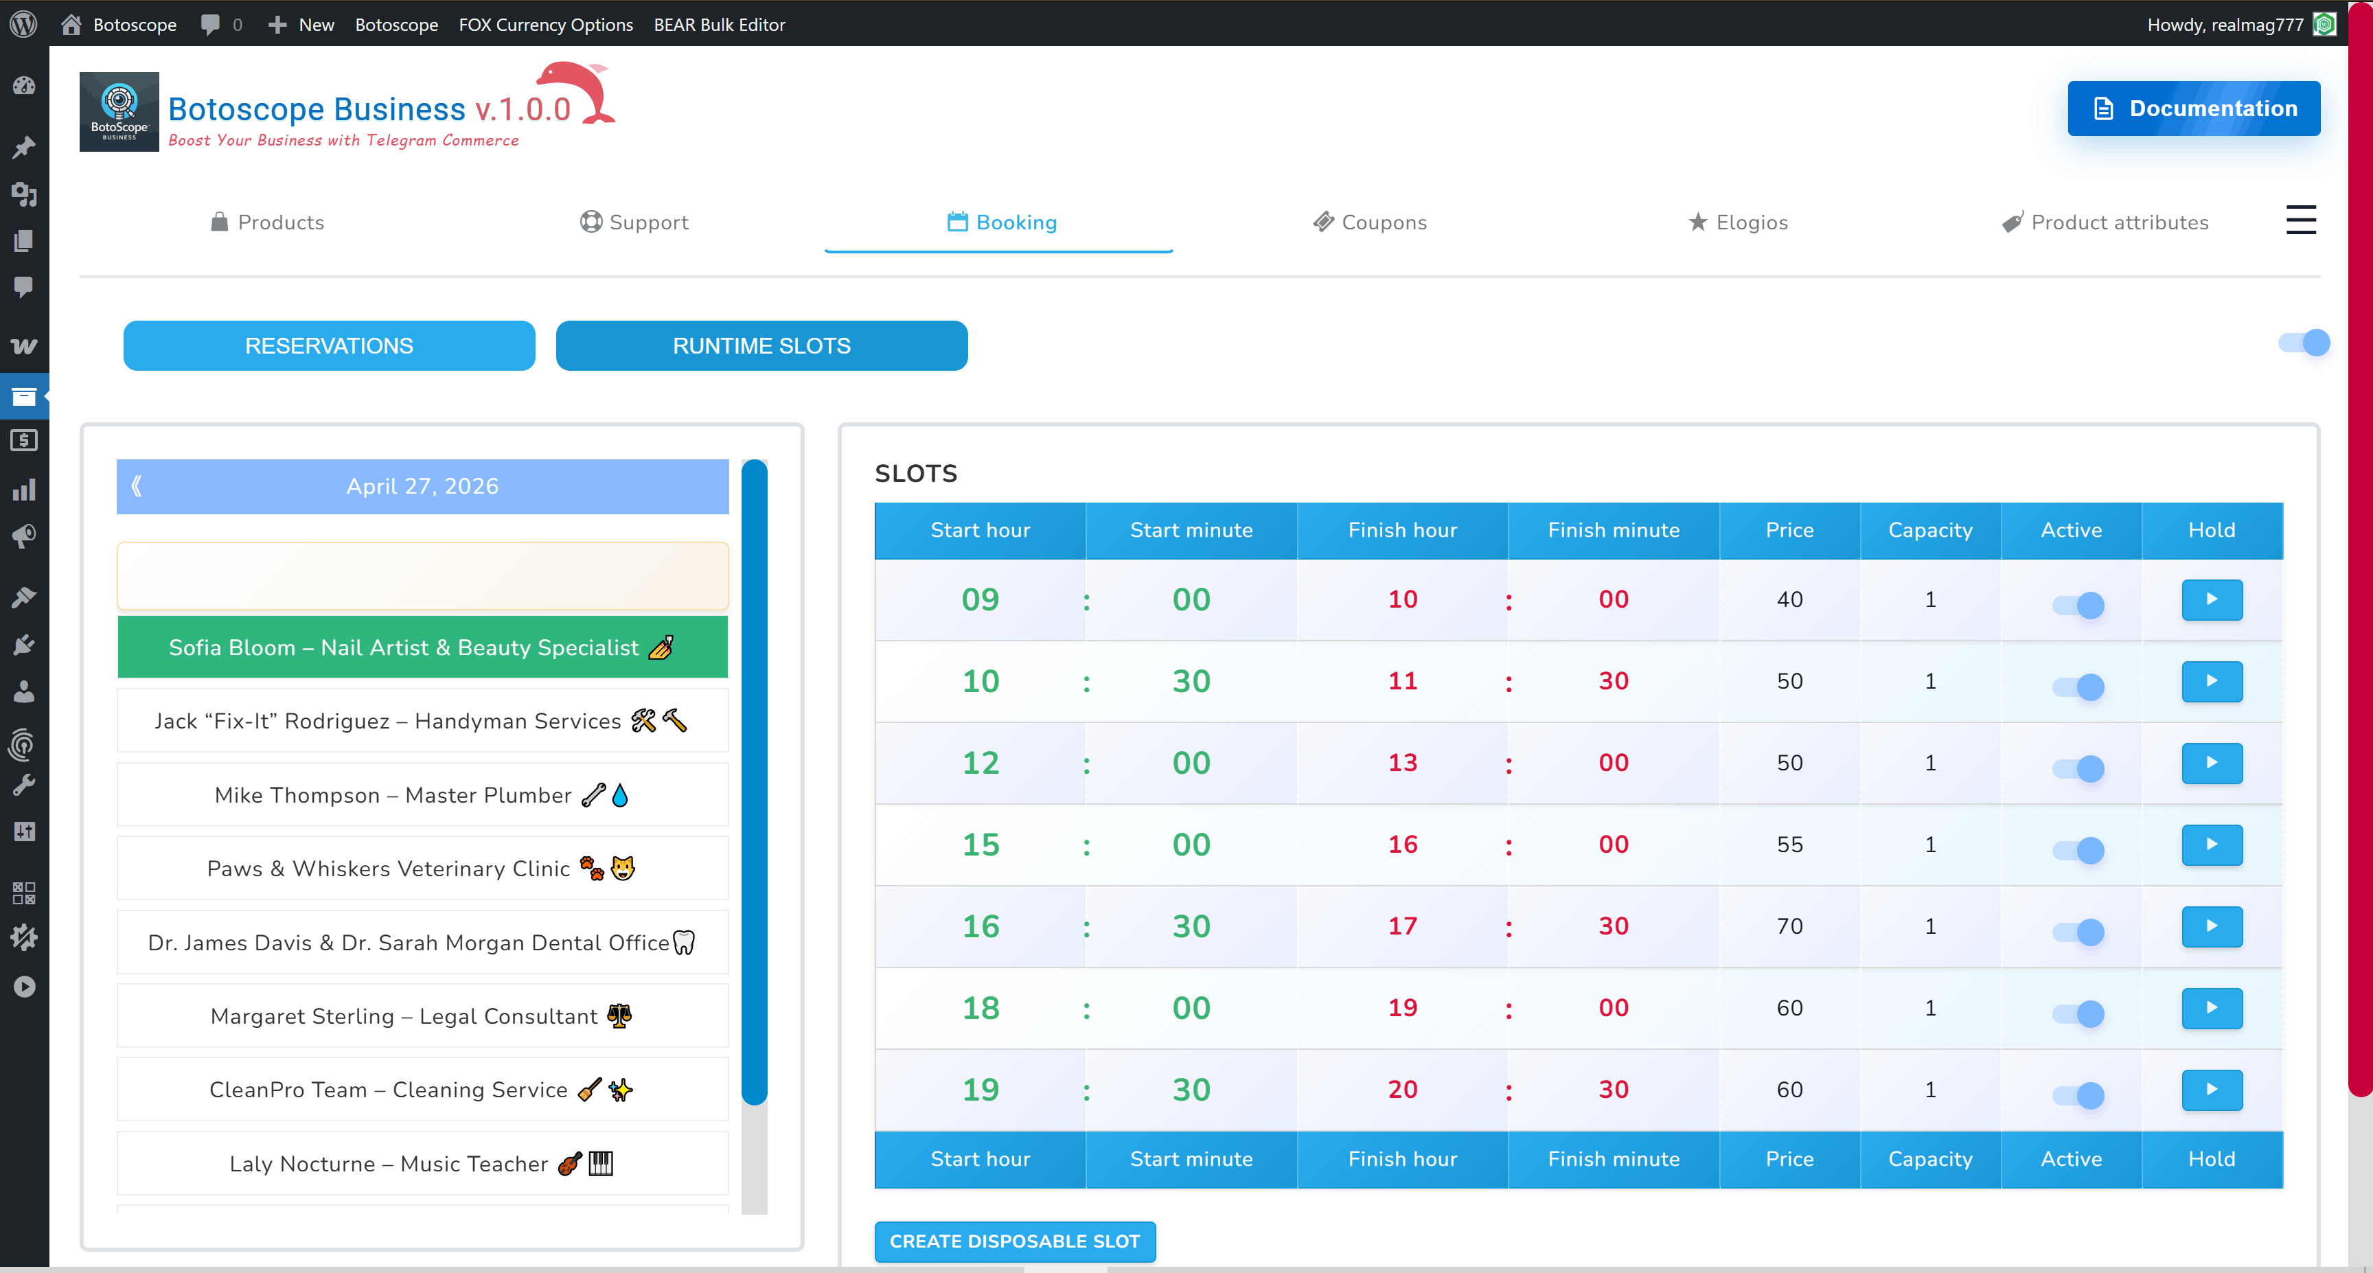
Task: Click the dollar icon in the left sidebar
Action: point(25,441)
